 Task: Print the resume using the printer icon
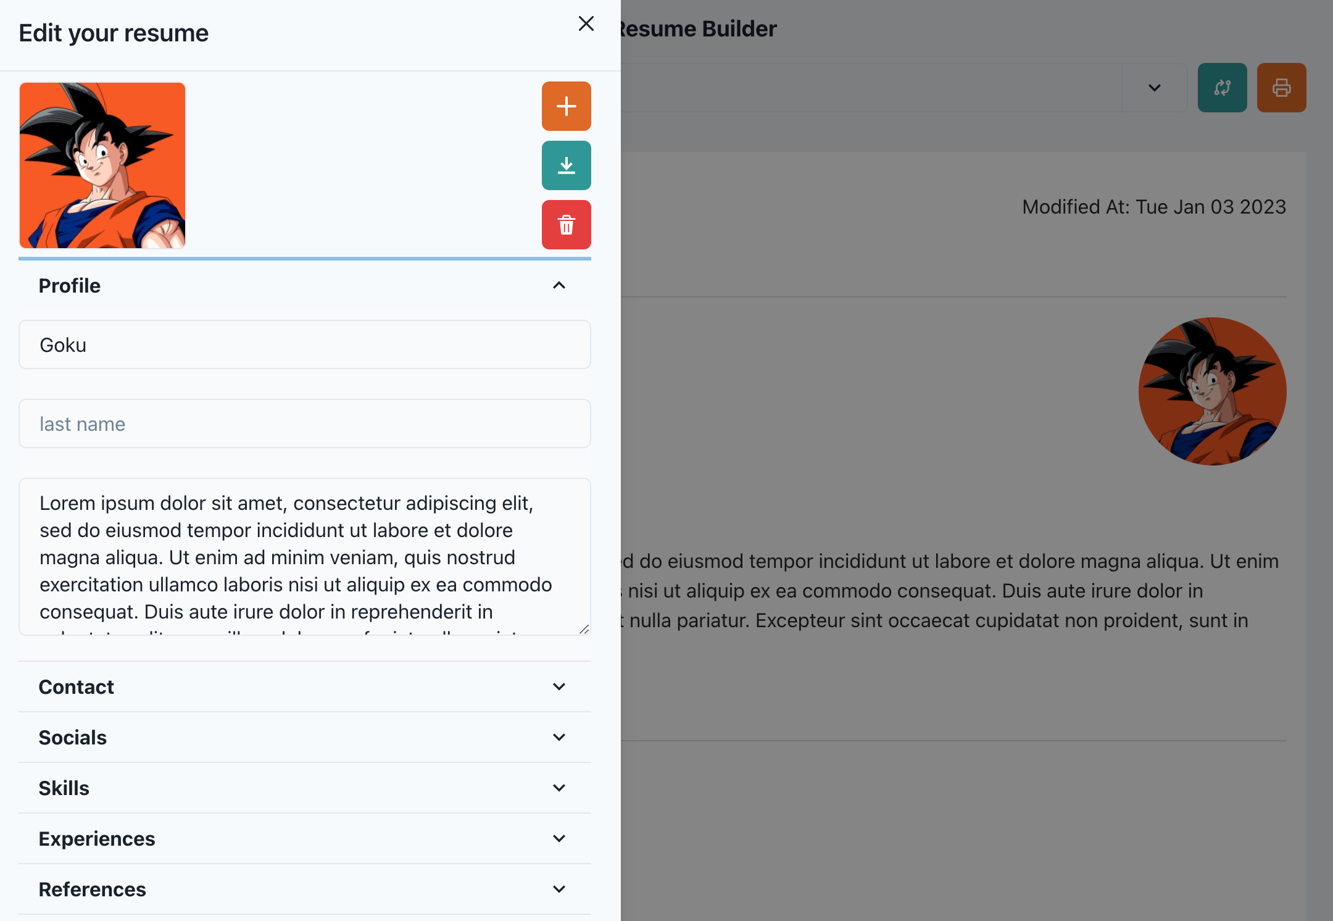tap(1281, 88)
